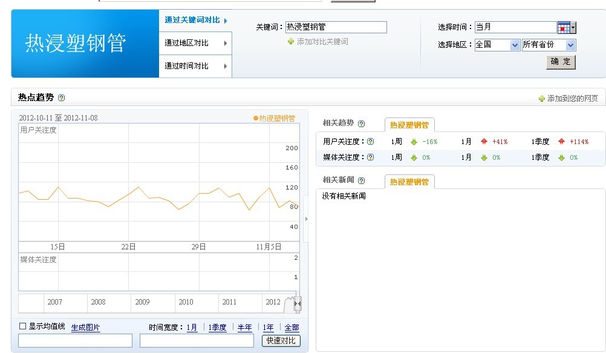The height and width of the screenshot is (353, 606).
Task: Select the 通过时间对比 menu item
Action: (x=195, y=66)
